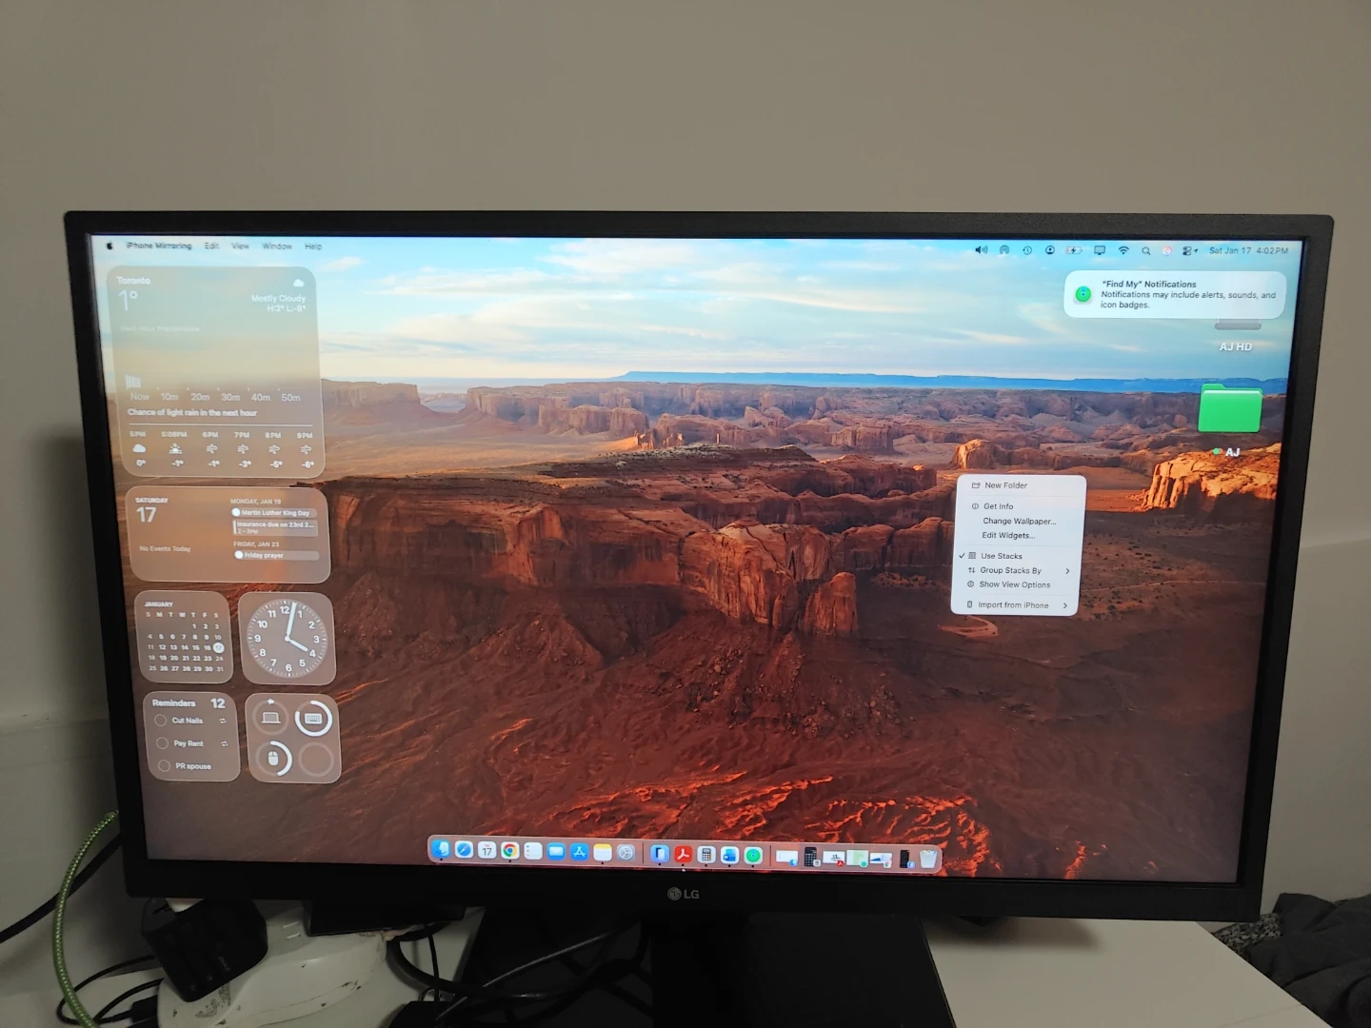Open the App Store dock icon
This screenshot has height=1028, width=1371.
click(x=579, y=852)
